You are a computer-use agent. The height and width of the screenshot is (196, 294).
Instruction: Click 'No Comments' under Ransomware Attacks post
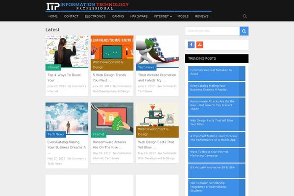click(x=122, y=153)
